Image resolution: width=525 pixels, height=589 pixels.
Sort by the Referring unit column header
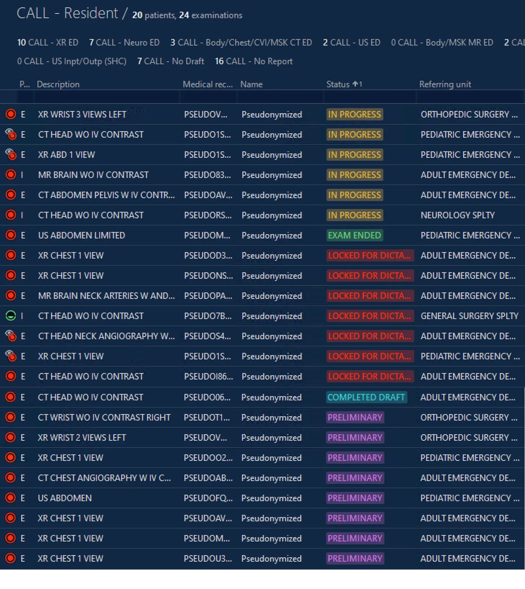445,84
